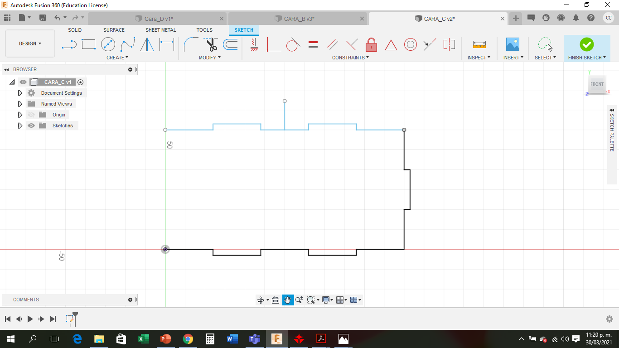
Task: Open the CONSTRAINTS dropdown menu
Action: (x=350, y=58)
